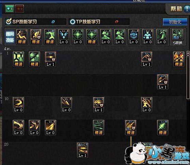Select the TP技能学习 radio option
Viewport: 190px width, 165px height.
click(73, 22)
